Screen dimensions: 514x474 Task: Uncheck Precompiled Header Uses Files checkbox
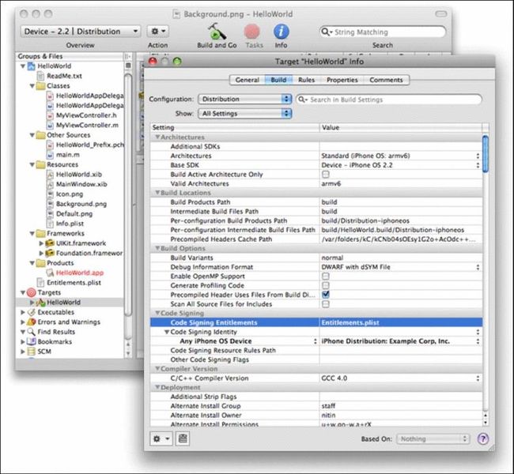coord(326,295)
